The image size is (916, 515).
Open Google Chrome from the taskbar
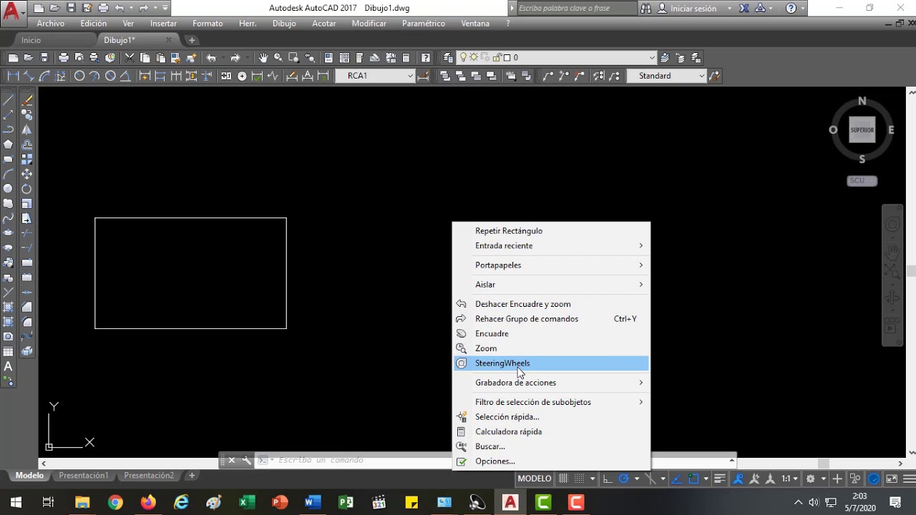pyautogui.click(x=115, y=502)
